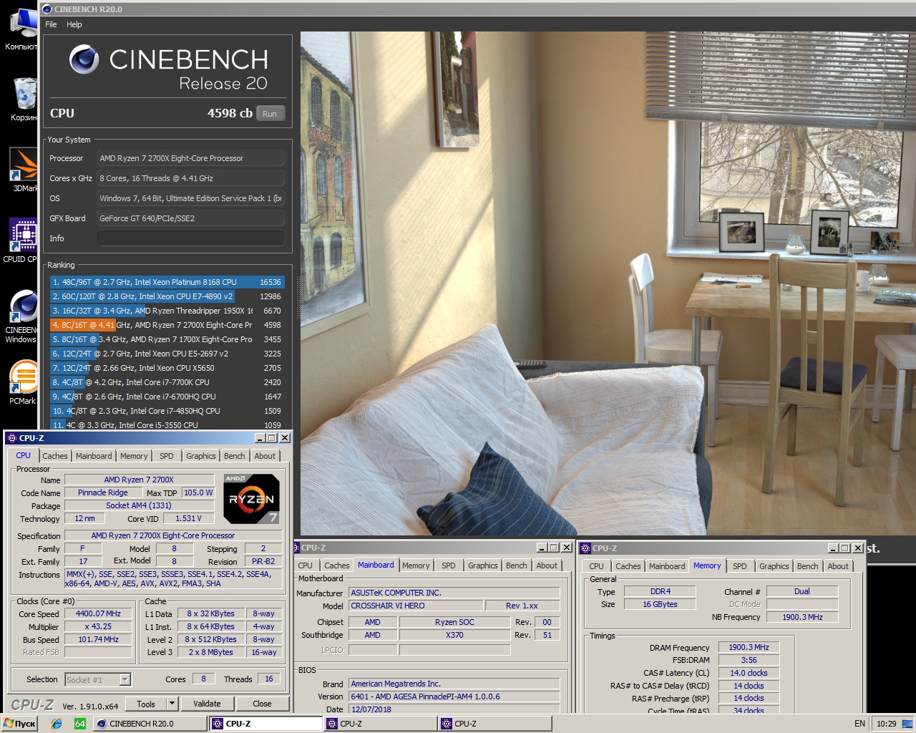Click the Tools button in CPU-Z
The width and height of the screenshot is (916, 733).
click(146, 704)
